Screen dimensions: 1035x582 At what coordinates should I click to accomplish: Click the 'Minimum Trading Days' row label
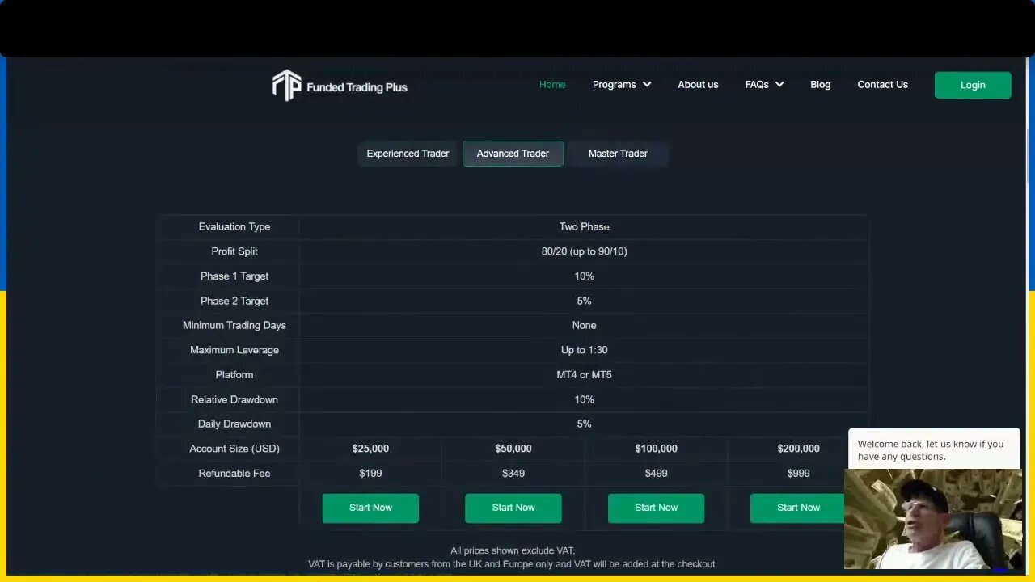coord(234,326)
